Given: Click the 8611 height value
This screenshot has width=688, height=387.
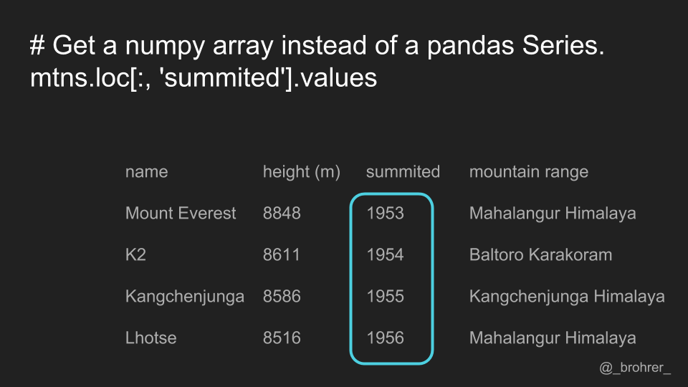Looking at the screenshot, I should [x=281, y=254].
